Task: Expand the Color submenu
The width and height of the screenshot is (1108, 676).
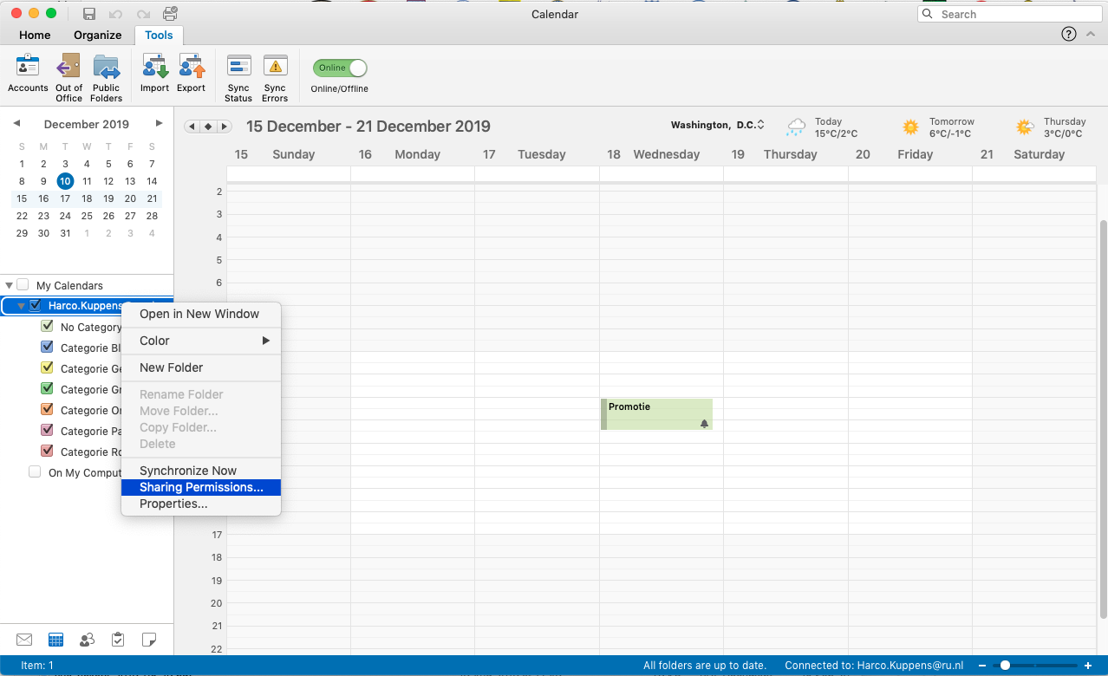Action: pyautogui.click(x=201, y=341)
